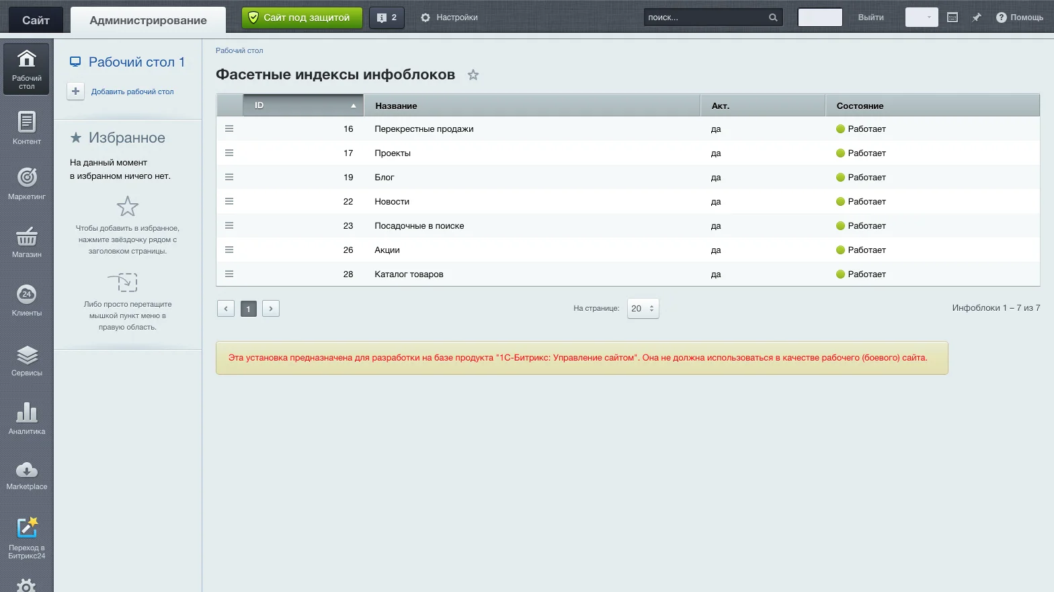
Task: Expand the per-page count dropdown
Action: [x=643, y=308]
